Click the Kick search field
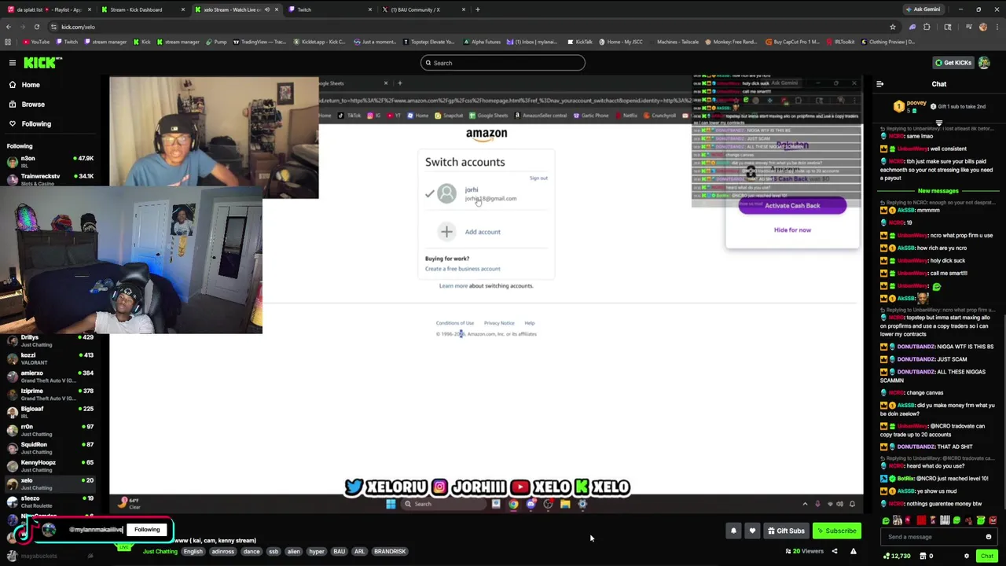Screen dimensions: 1006x566 point(503,63)
